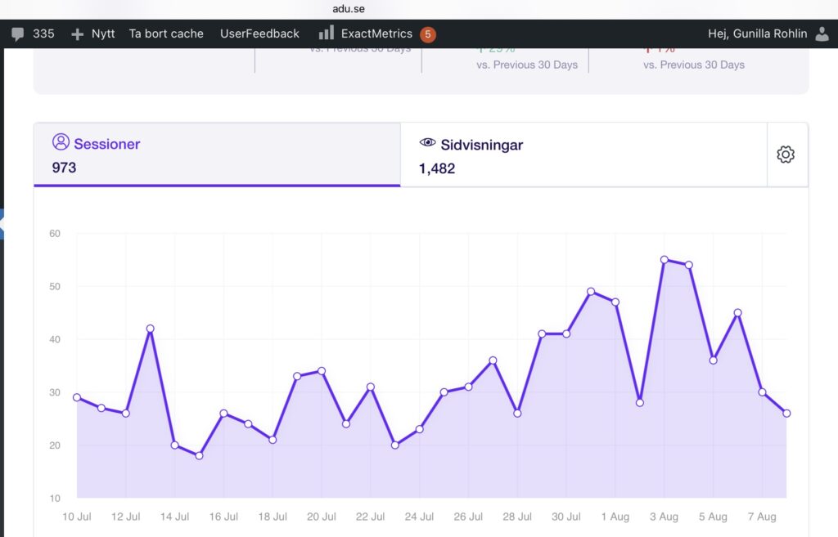Click the 10 Jul axis label
The height and width of the screenshot is (537, 838).
pos(77,517)
